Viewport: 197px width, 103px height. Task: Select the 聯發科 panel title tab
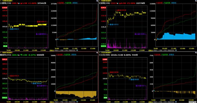tap(7, 52)
